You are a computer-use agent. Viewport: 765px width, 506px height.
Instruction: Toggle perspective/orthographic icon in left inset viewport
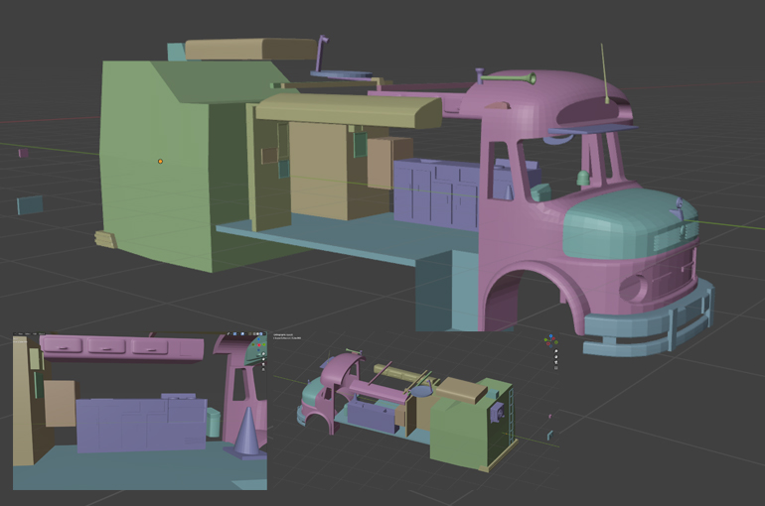pyautogui.click(x=263, y=370)
